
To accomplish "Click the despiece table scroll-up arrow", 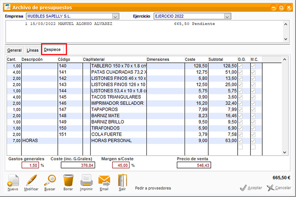I will [285, 59].
